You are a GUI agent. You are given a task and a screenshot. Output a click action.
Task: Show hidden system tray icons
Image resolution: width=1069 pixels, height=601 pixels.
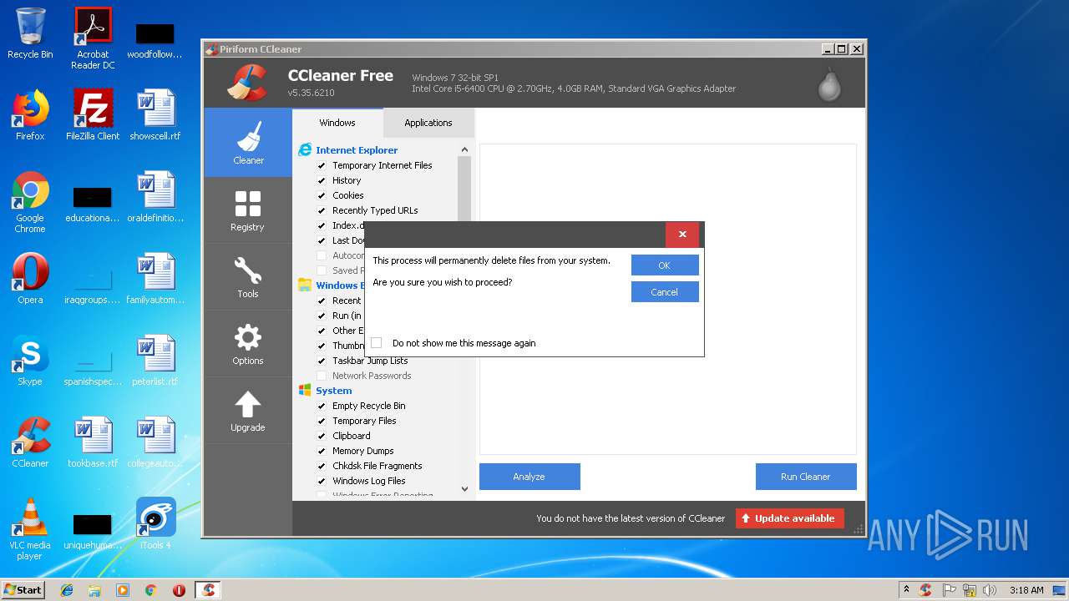(906, 590)
